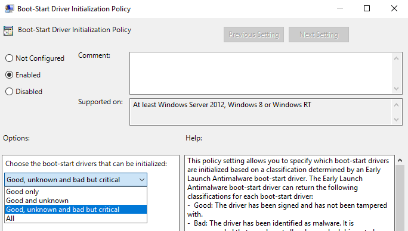The height and width of the screenshot is (231, 408).
Task: Minimize the policy window
Action: pos(340,8)
